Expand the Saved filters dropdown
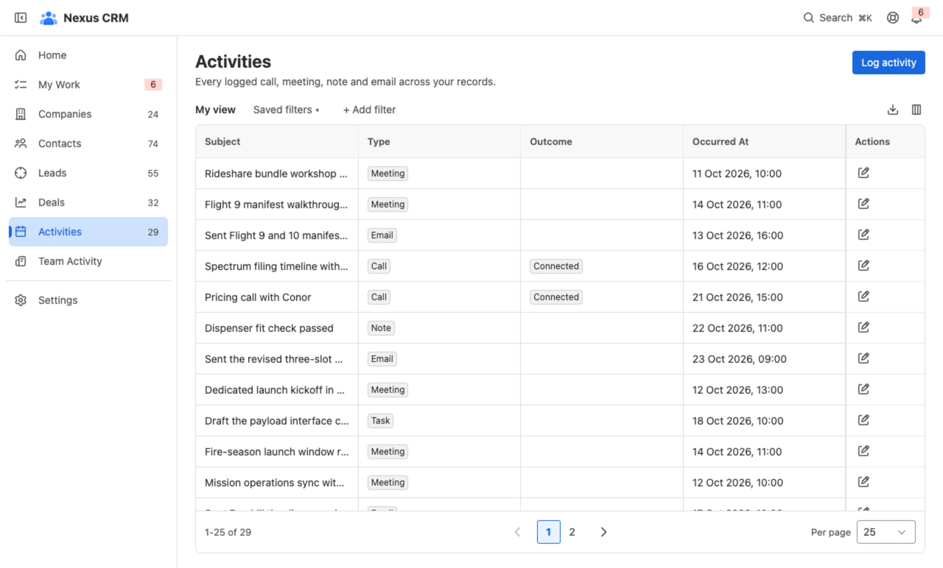The width and height of the screenshot is (943, 568). [286, 110]
